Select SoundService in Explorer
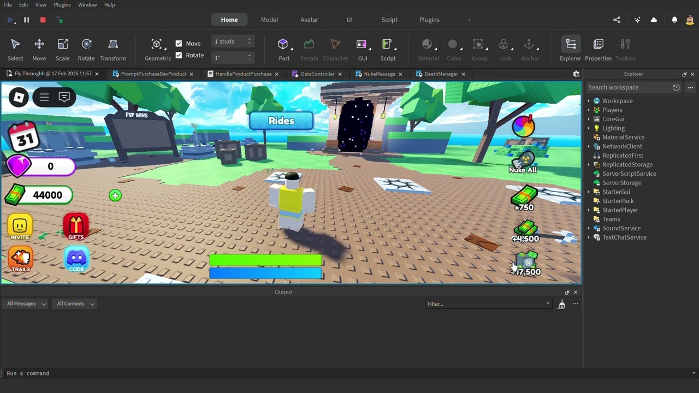The image size is (699, 393). click(621, 229)
